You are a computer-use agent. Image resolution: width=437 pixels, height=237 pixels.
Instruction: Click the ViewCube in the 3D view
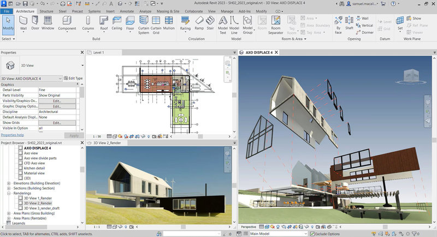[x=410, y=74]
